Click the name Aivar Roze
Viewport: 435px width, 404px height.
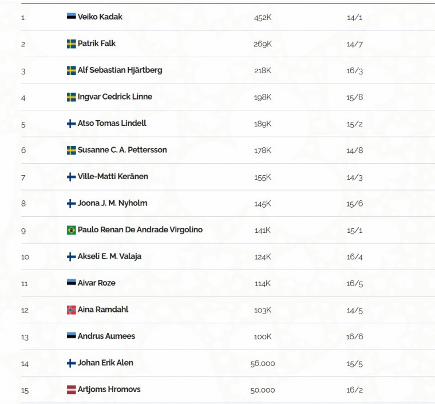tap(96, 283)
